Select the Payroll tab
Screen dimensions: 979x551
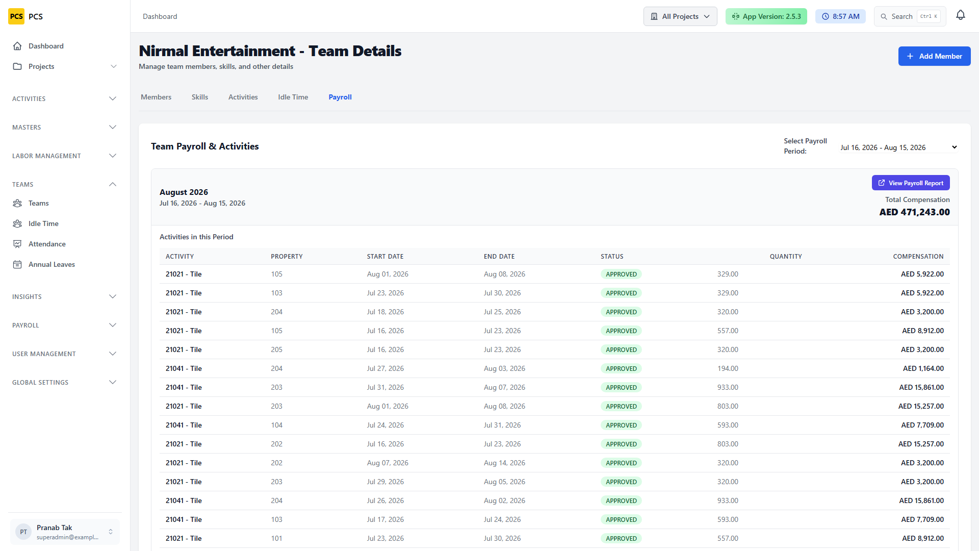340,97
